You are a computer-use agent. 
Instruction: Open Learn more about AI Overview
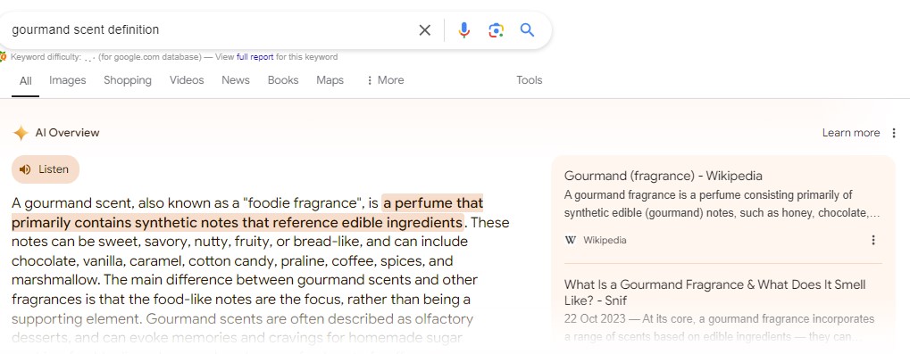click(x=851, y=133)
